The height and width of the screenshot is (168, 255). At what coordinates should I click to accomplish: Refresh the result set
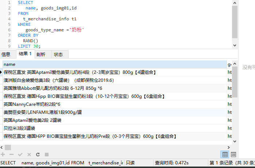tap(38, 155)
